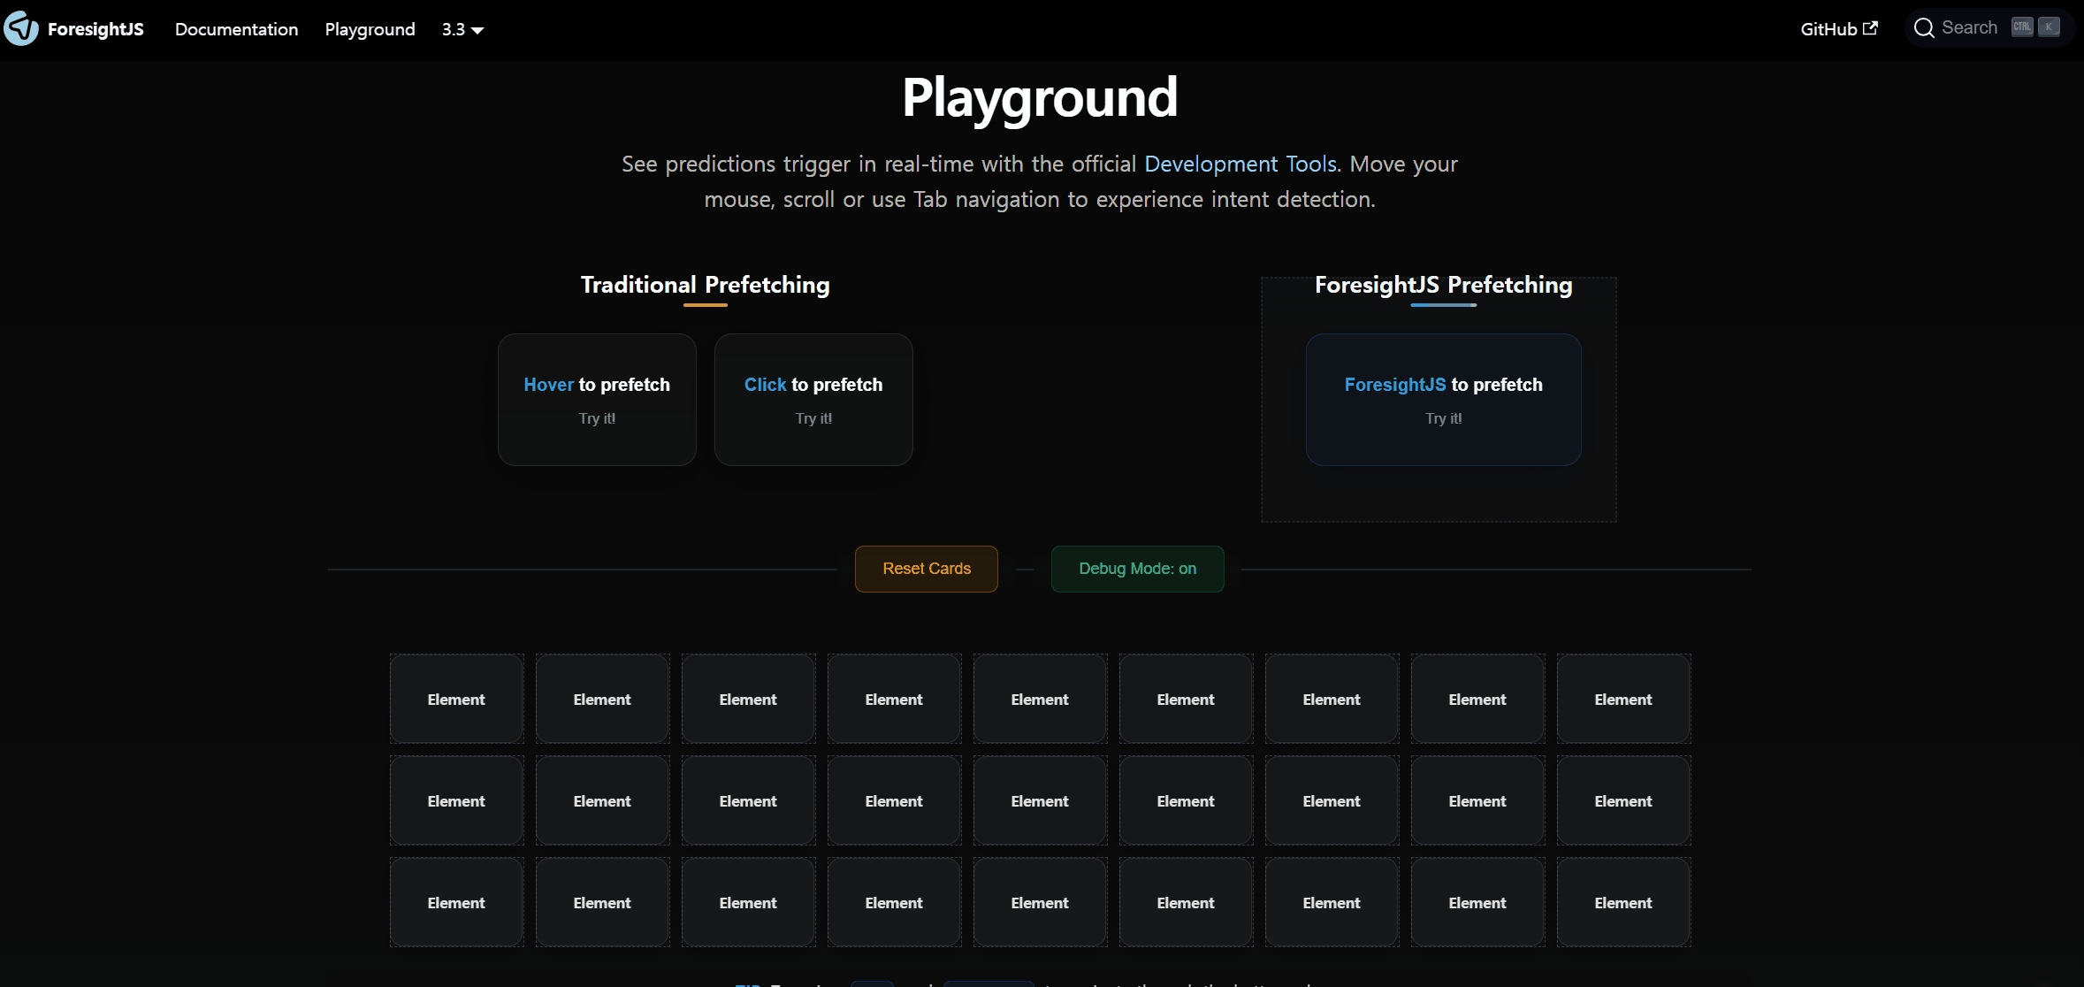Click the Click to prefetch card
The width and height of the screenshot is (2084, 987).
click(813, 400)
